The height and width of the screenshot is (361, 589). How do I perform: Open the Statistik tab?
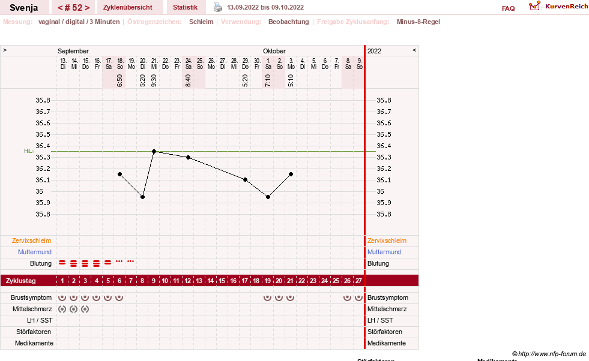[185, 7]
